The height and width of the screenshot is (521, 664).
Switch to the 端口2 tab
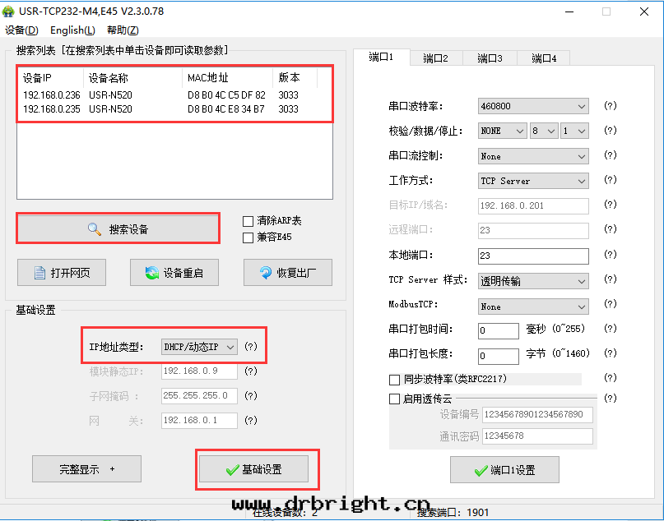click(435, 58)
